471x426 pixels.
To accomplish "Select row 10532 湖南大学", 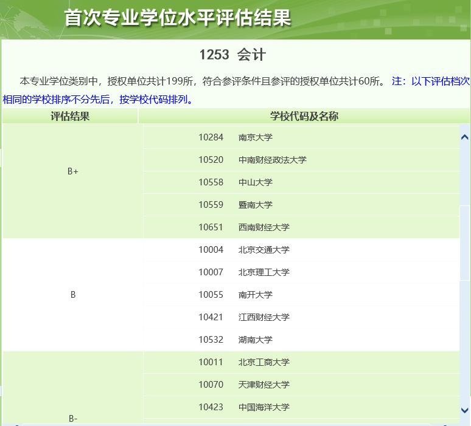I will point(301,340).
